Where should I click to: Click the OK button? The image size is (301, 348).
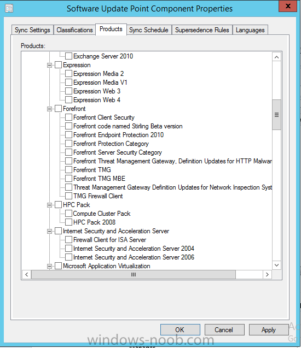180,330
